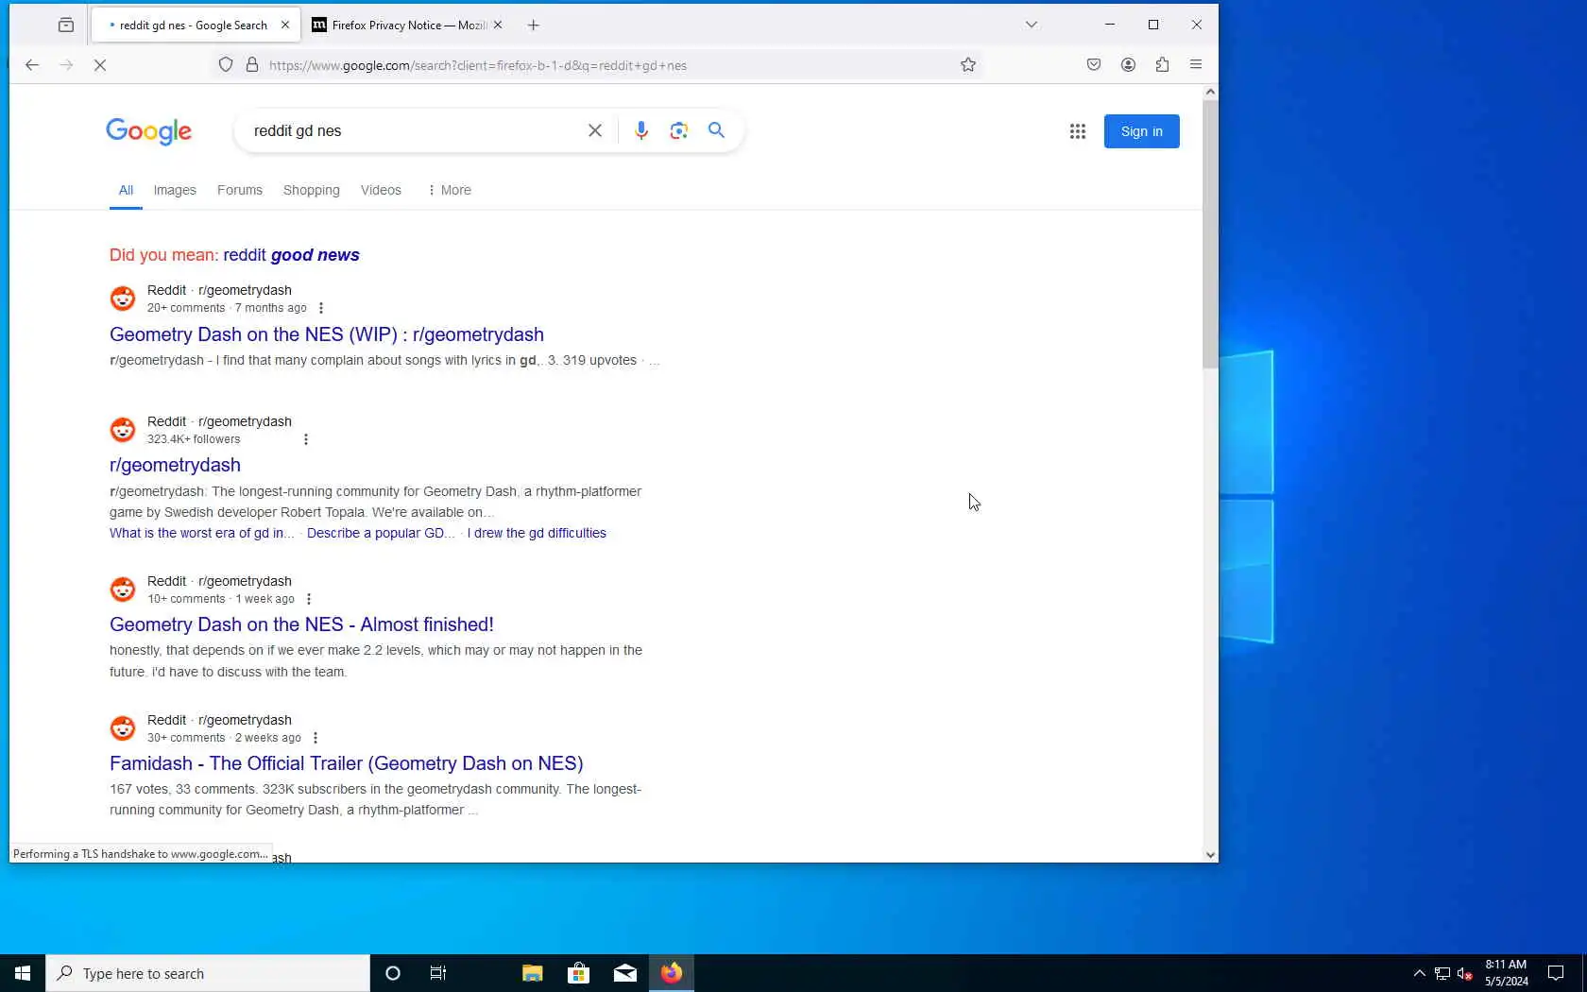Switch to Forums results
Image resolution: width=1587 pixels, height=992 pixels.
[240, 190]
